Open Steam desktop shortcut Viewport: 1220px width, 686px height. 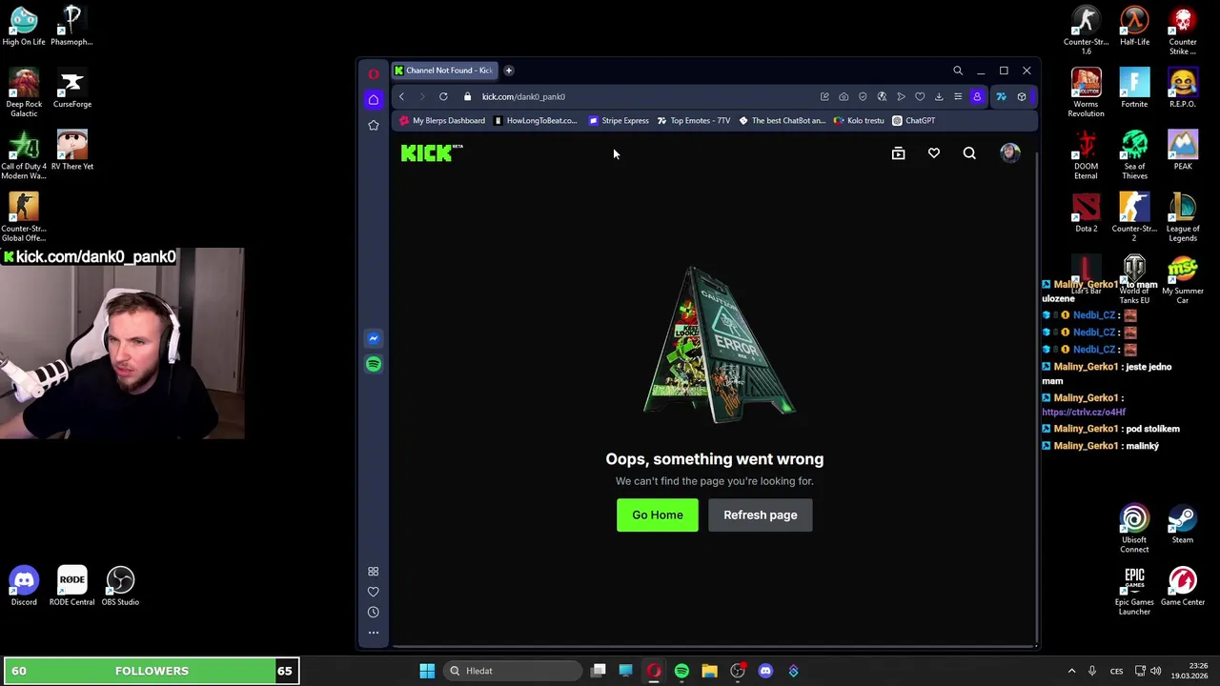(x=1182, y=525)
